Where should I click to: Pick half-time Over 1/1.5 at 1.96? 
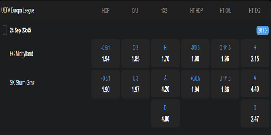(225, 54)
